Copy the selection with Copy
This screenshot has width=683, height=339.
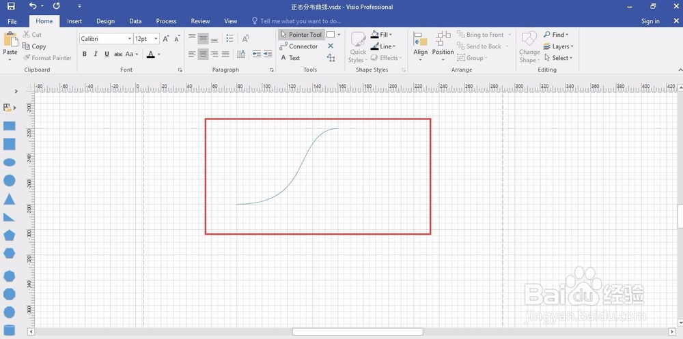coord(34,46)
